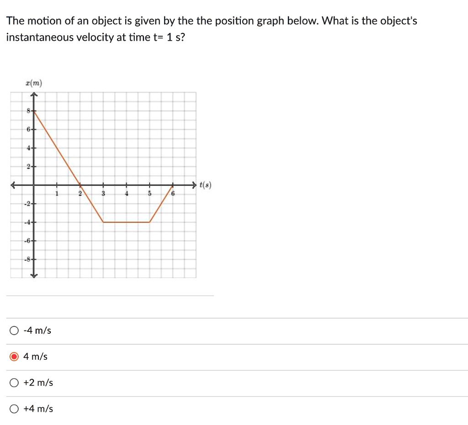Select the 4 m/s answer option
The image size is (468, 425).
tap(14, 357)
